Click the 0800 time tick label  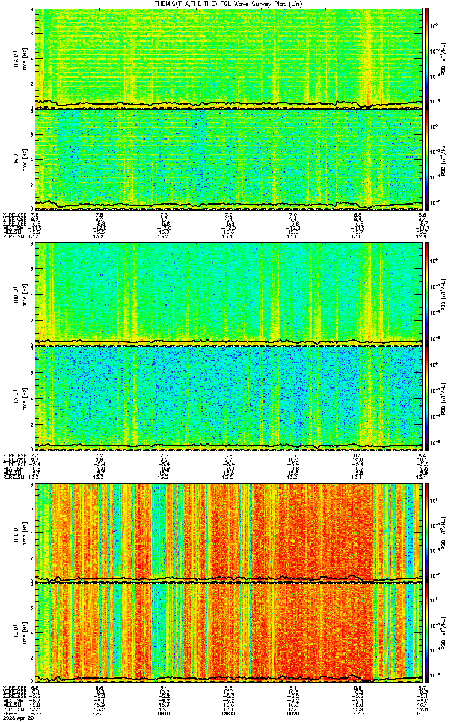(35, 714)
